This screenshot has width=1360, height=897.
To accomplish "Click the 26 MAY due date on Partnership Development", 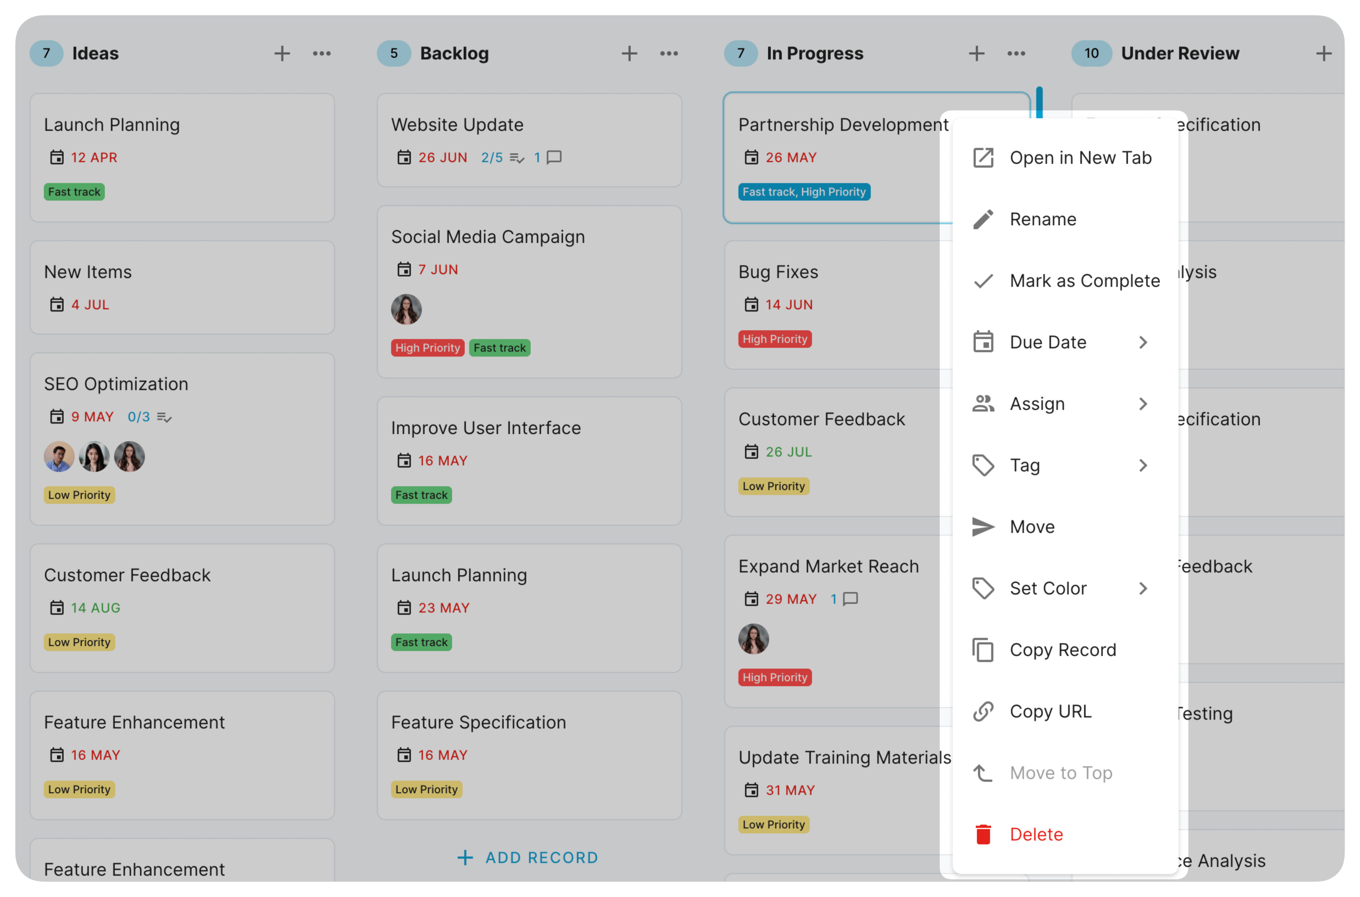I will [791, 157].
